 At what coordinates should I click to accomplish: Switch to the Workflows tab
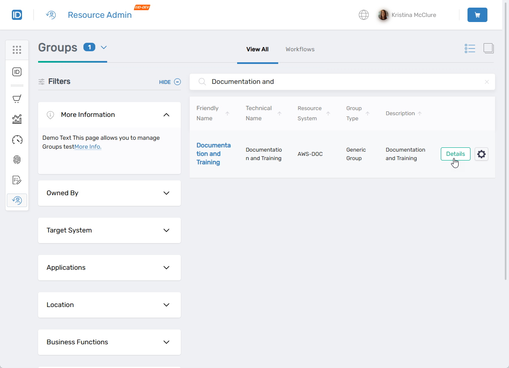[300, 49]
